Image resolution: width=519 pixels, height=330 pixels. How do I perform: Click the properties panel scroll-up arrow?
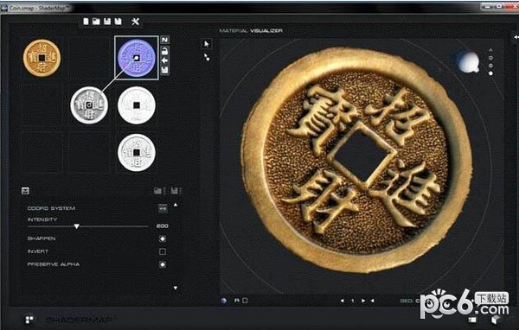pyautogui.click(x=176, y=205)
